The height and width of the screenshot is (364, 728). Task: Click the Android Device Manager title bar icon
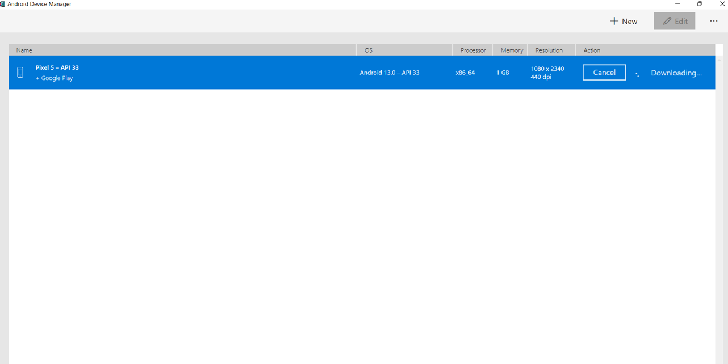[x=3, y=4]
